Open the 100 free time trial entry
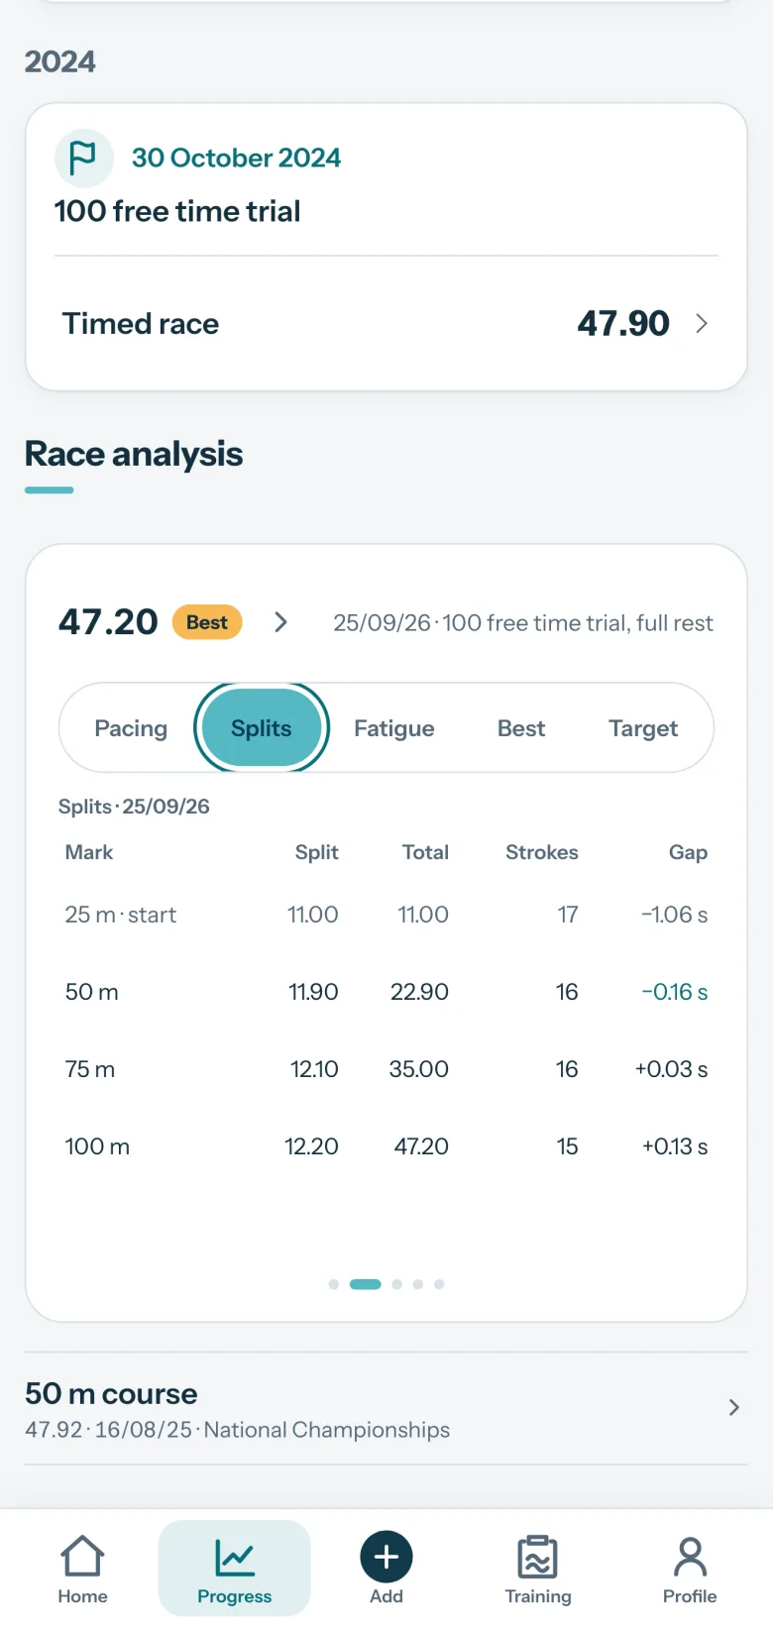This screenshot has height=1627, width=773. pos(177,211)
